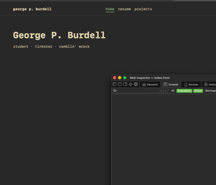Minimize the Web Inspector window

[x=120, y=78]
